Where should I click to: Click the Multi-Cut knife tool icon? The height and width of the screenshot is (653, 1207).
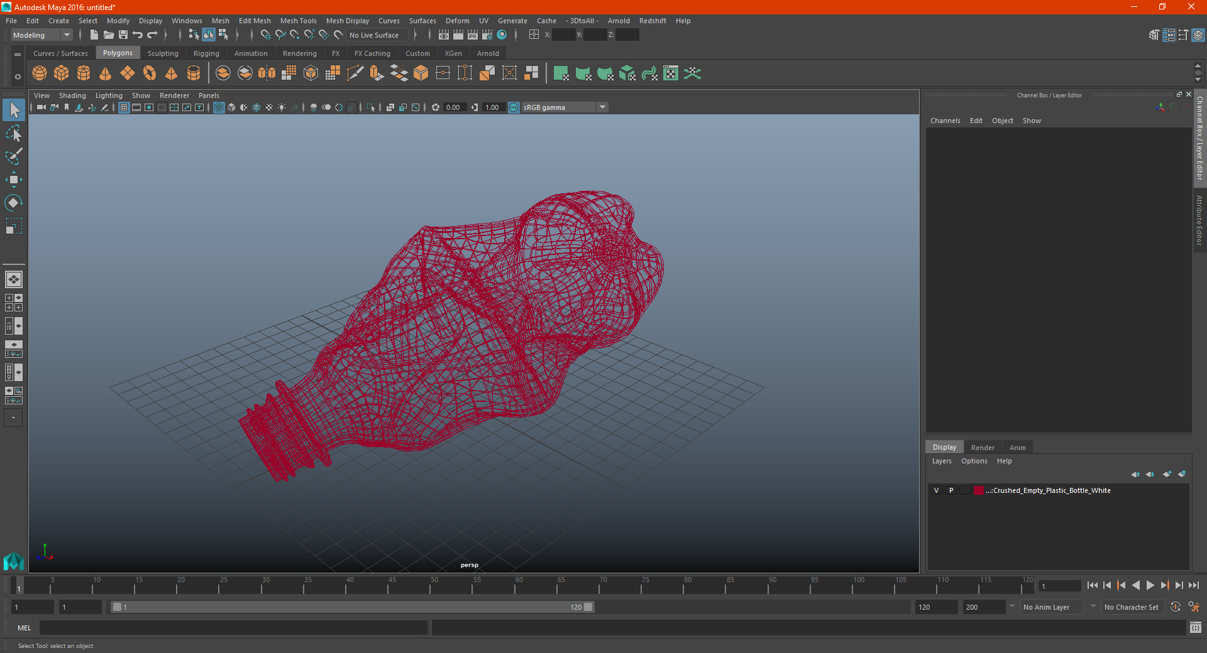pos(355,73)
